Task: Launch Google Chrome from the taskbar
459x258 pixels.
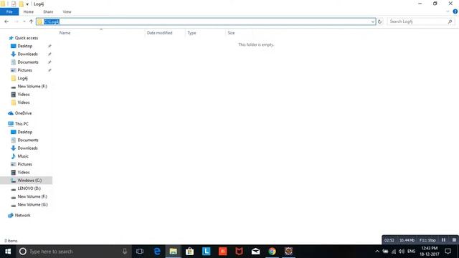Action: (272, 252)
